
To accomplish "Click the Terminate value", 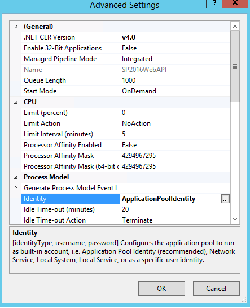I will [137, 220].
